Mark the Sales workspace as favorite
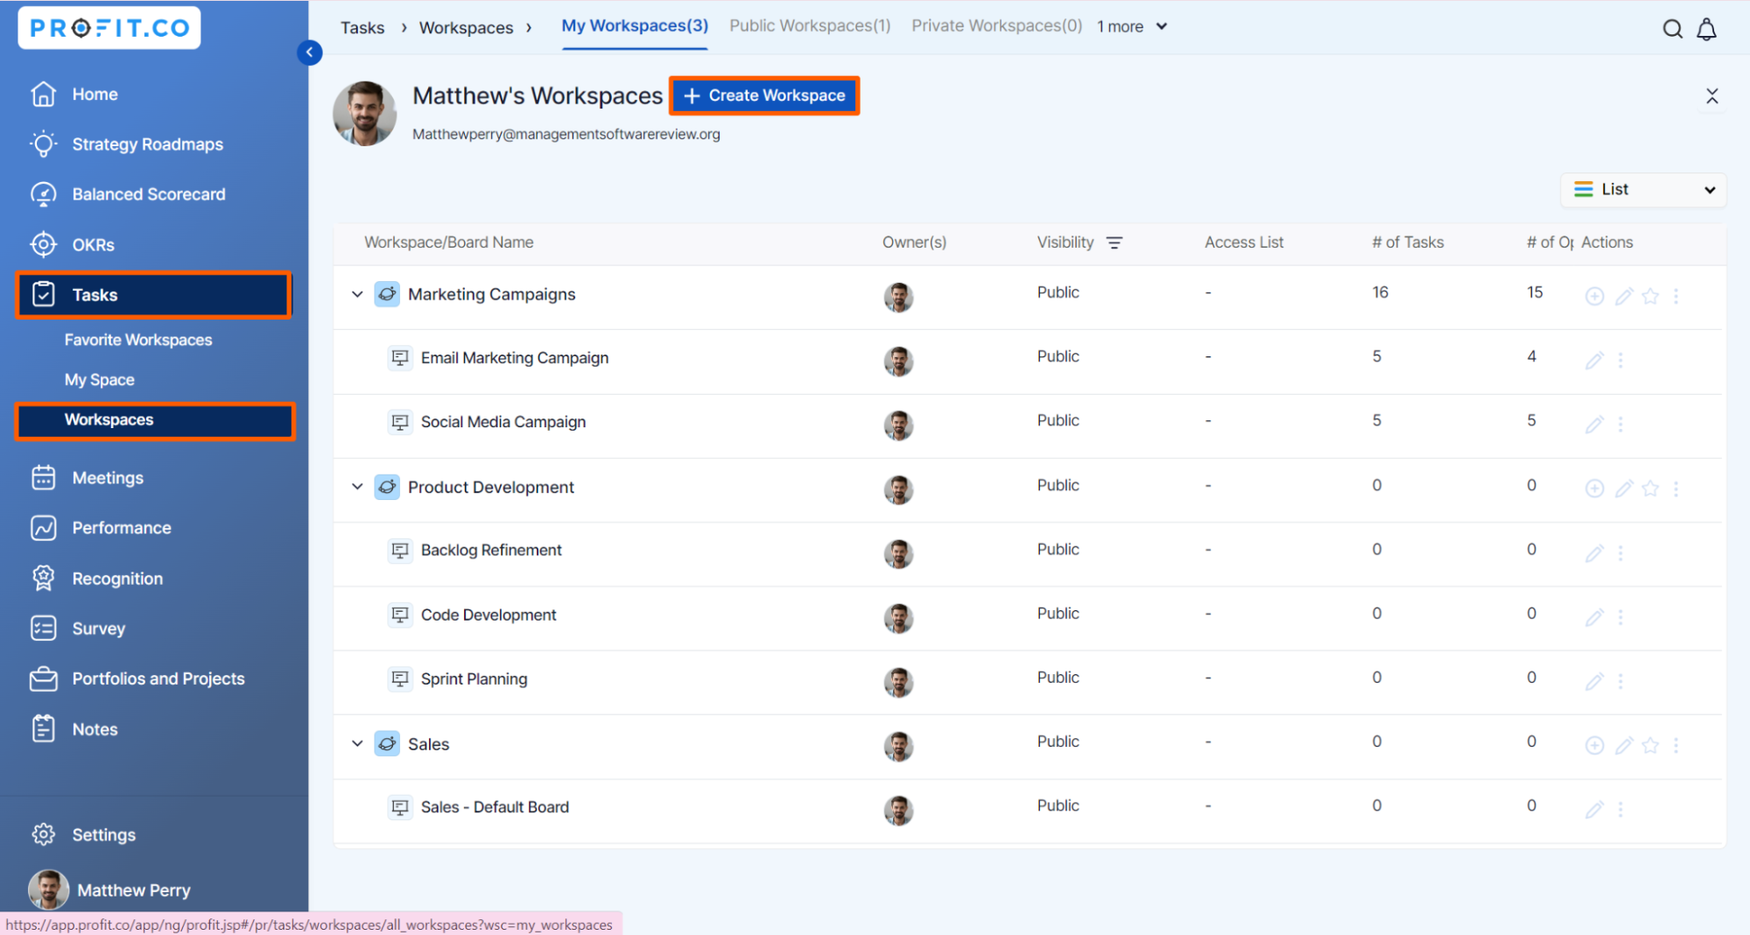Image resolution: width=1750 pixels, height=935 pixels. click(1650, 745)
